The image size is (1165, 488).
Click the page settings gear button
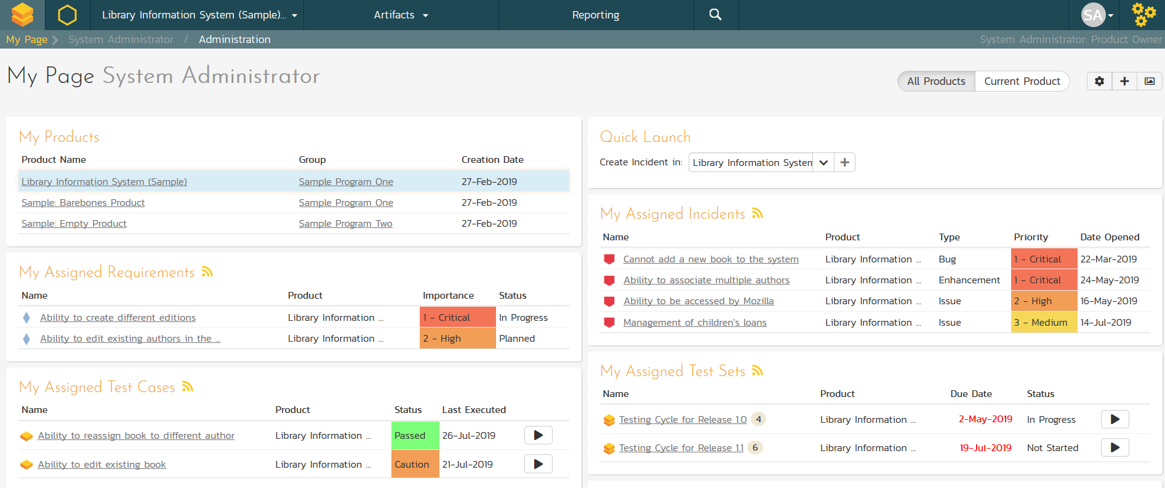pyautogui.click(x=1099, y=81)
